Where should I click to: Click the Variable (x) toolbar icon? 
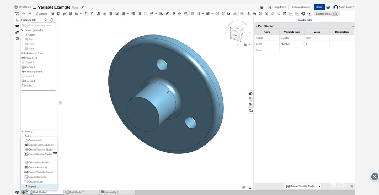coord(229,14)
